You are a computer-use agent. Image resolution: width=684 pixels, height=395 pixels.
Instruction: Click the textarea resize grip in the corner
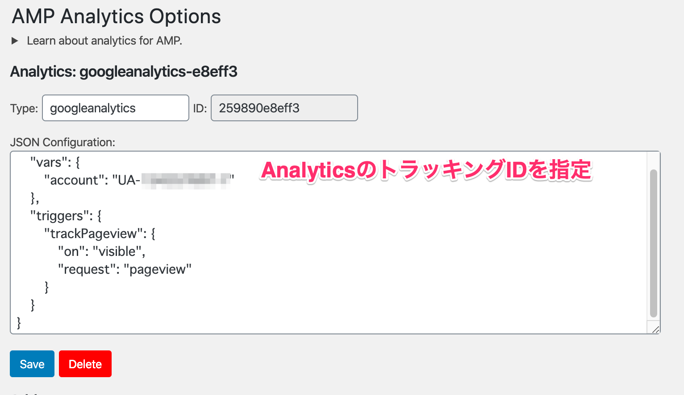(x=655, y=329)
